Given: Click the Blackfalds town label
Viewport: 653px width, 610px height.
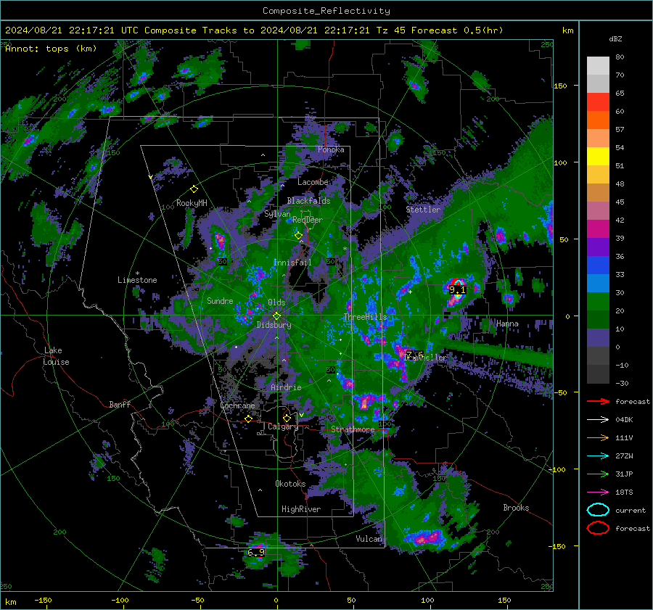Looking at the screenshot, I should click(308, 201).
